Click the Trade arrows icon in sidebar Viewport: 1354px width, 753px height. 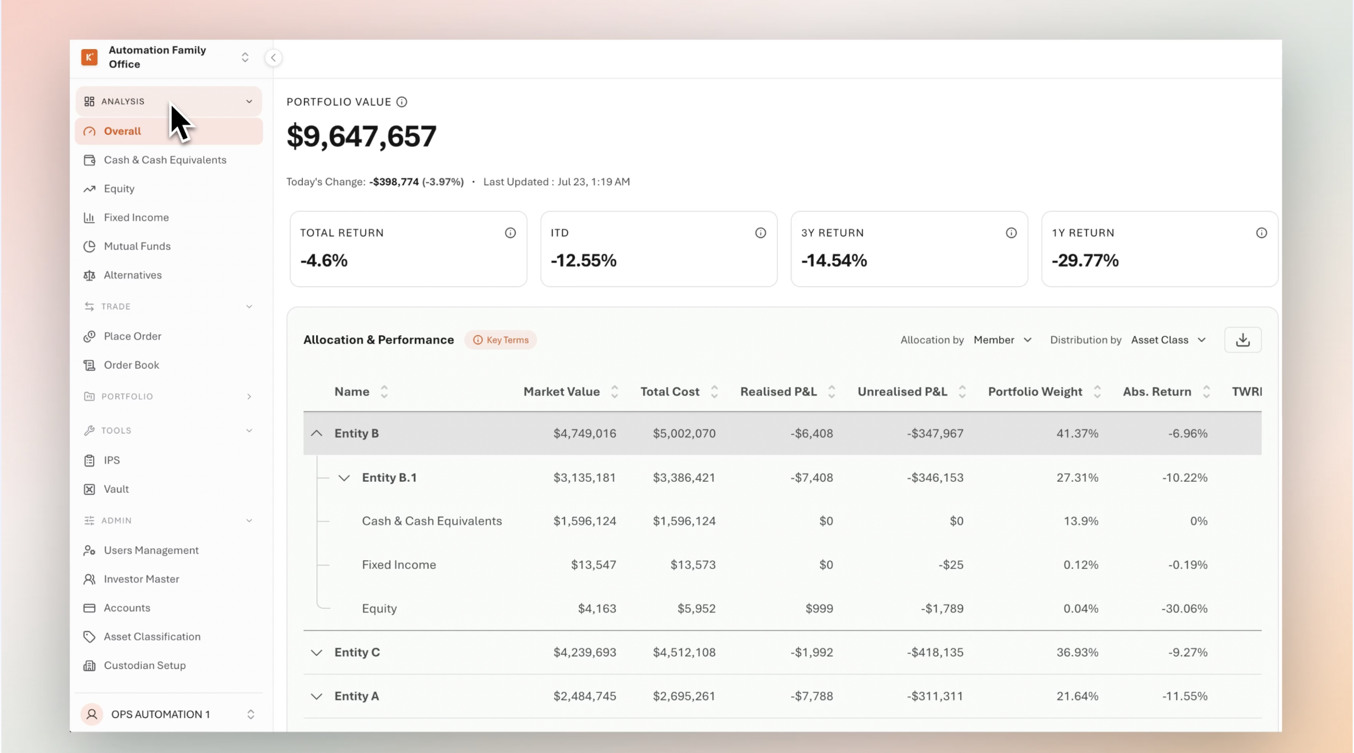(89, 307)
